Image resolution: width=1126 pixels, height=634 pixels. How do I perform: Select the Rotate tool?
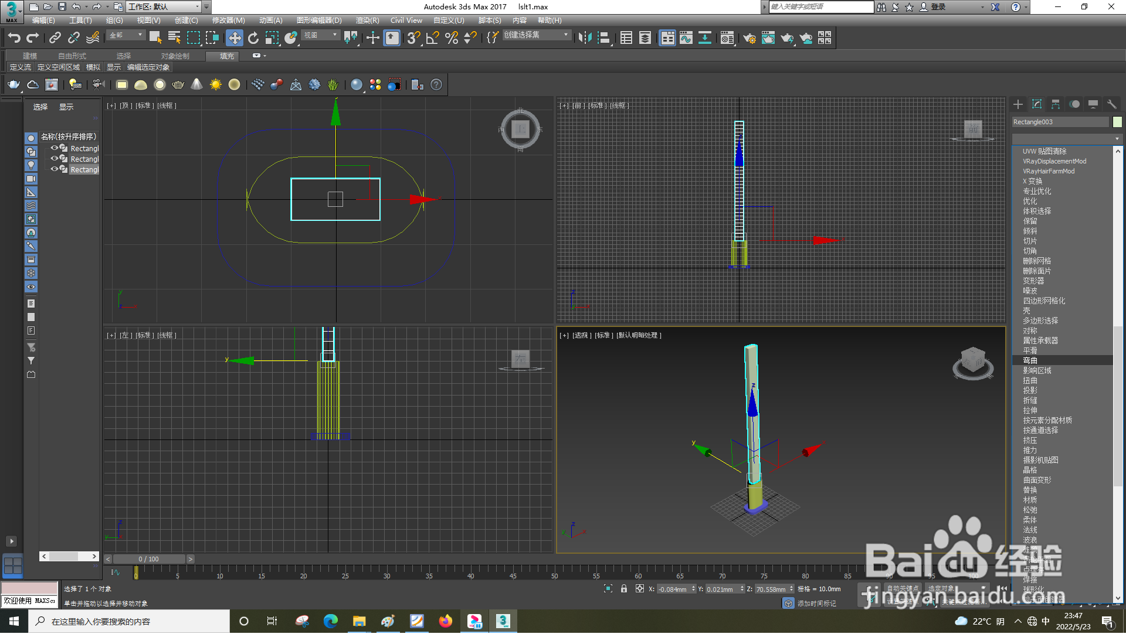253,38
